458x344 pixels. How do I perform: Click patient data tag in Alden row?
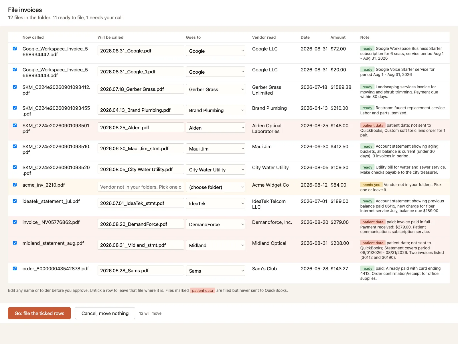click(373, 125)
